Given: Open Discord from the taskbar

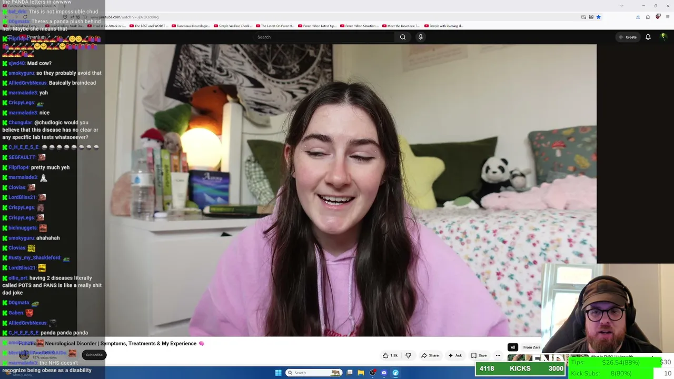Looking at the screenshot, I should coord(384,373).
